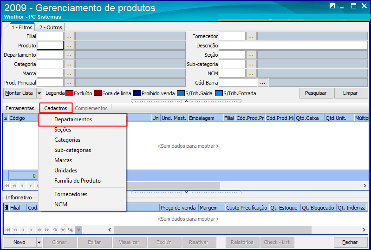Viewport: 371px width, 250px height.
Task: Go to next record in Informativo navigator
Action: [31, 230]
